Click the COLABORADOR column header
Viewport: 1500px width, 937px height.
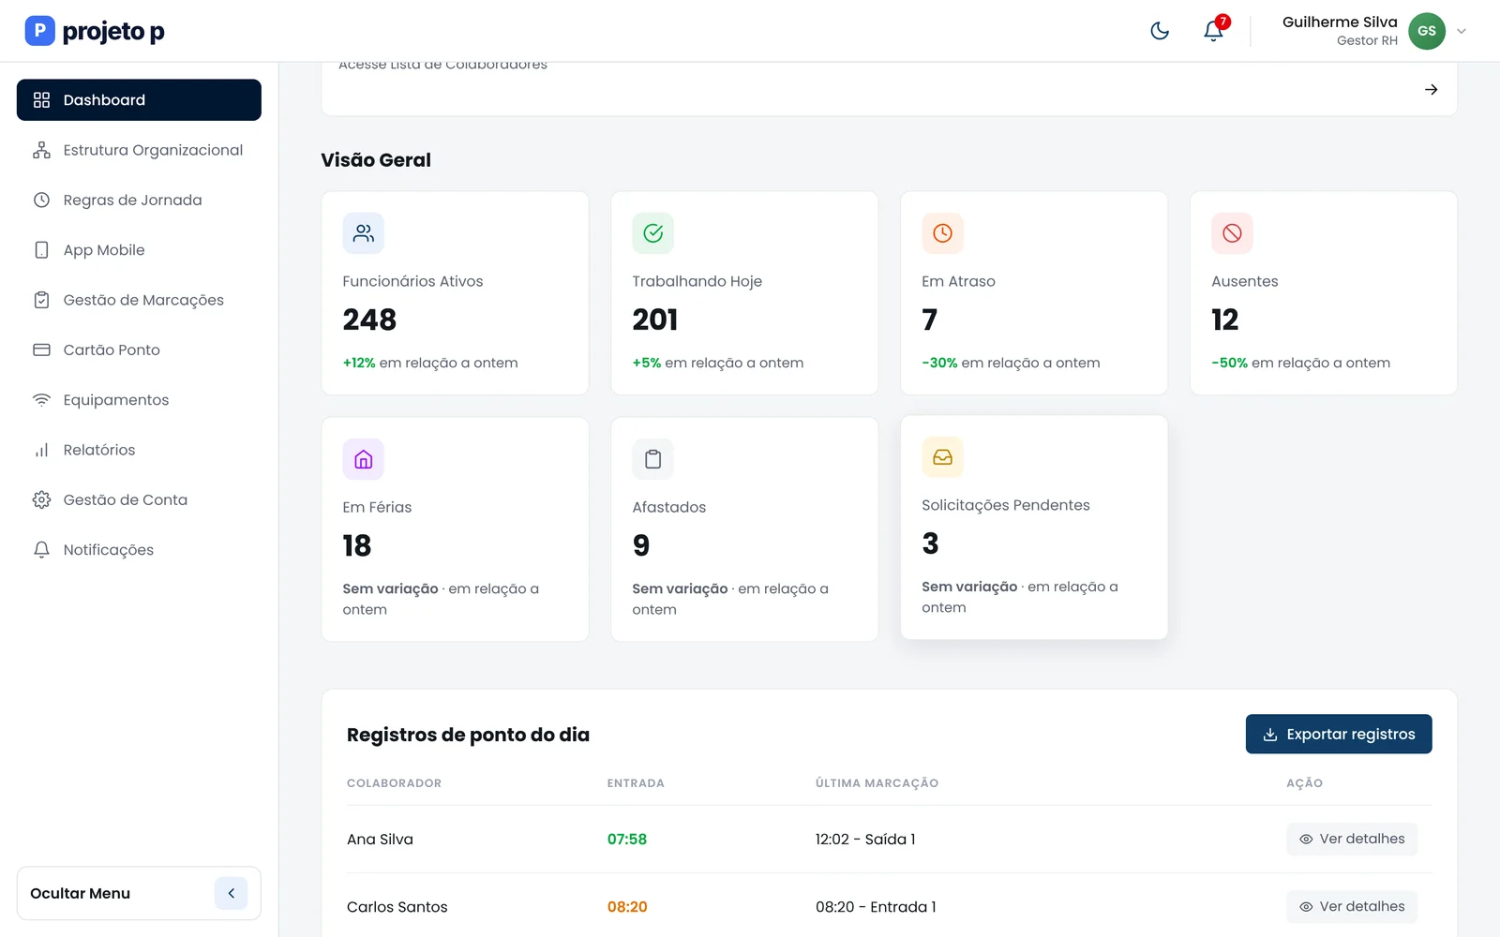(394, 783)
